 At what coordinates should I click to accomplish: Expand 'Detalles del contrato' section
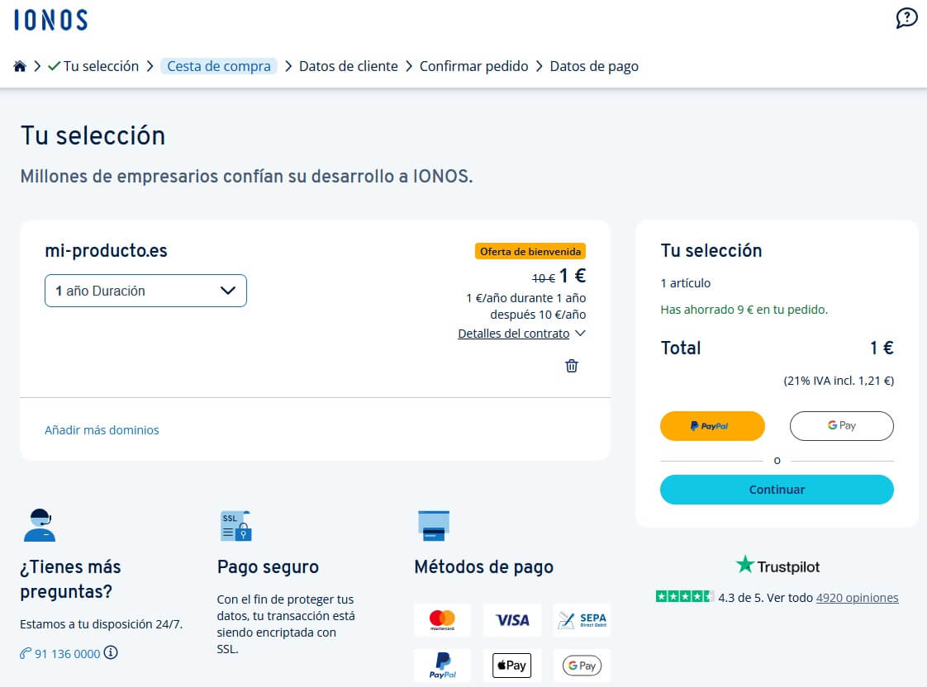point(521,334)
